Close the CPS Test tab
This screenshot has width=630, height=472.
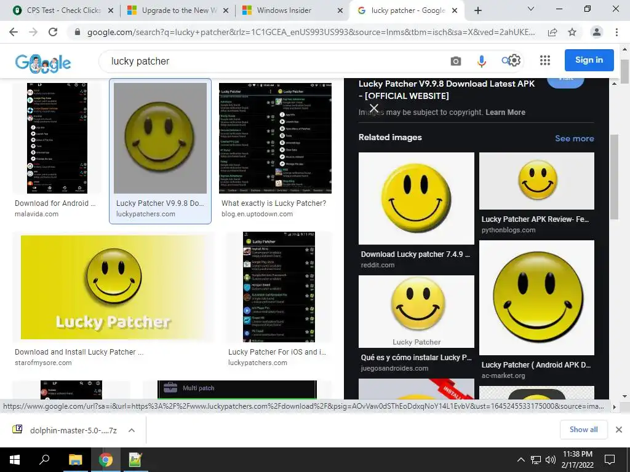click(111, 10)
